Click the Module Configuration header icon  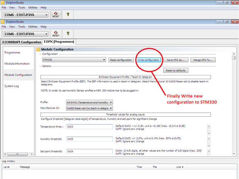(38, 50)
